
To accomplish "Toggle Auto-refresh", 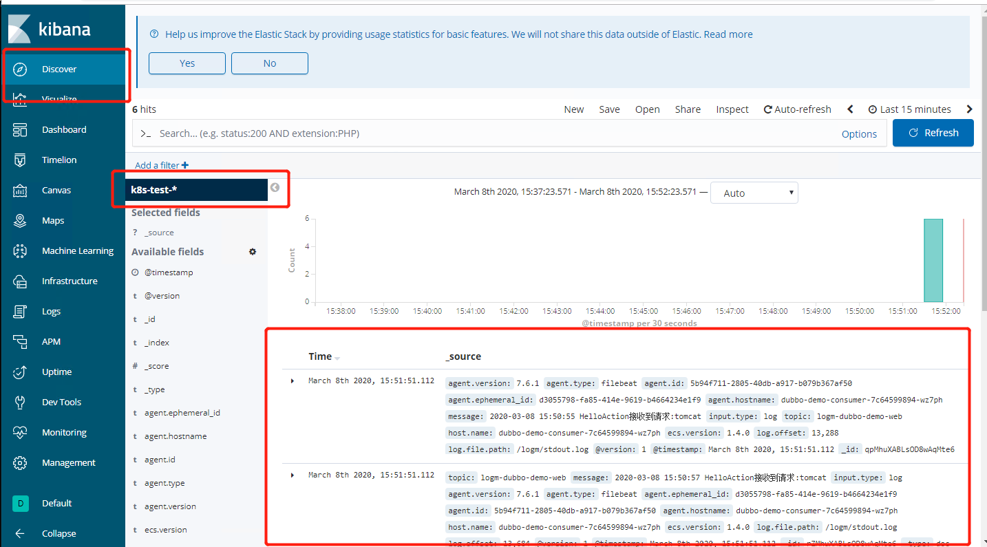I will pyautogui.click(x=798, y=109).
